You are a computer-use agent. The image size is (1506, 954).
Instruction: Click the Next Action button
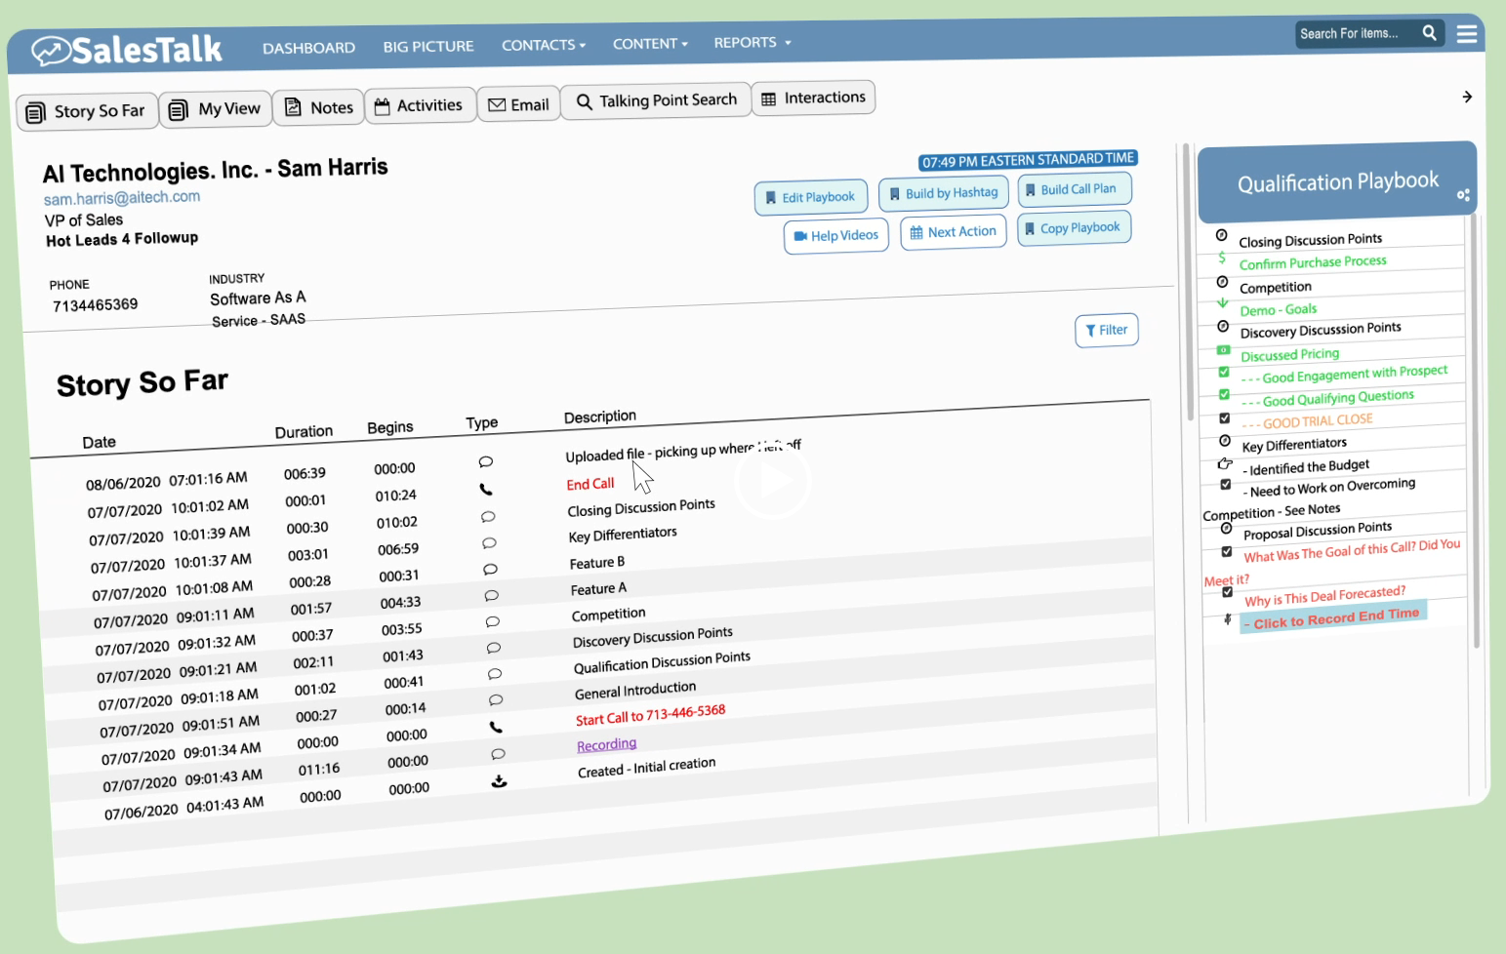pos(953,232)
